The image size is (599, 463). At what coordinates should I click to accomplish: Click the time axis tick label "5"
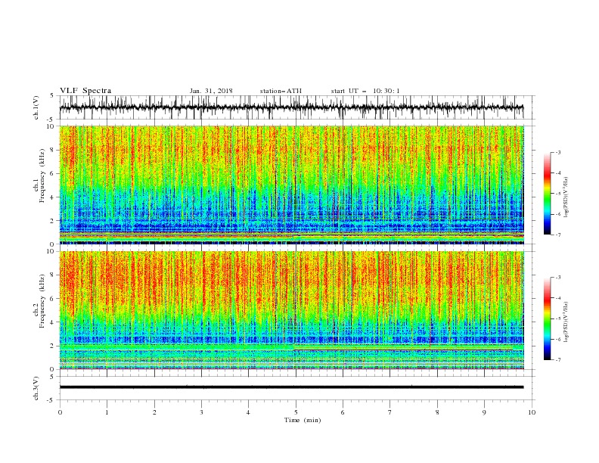click(296, 412)
